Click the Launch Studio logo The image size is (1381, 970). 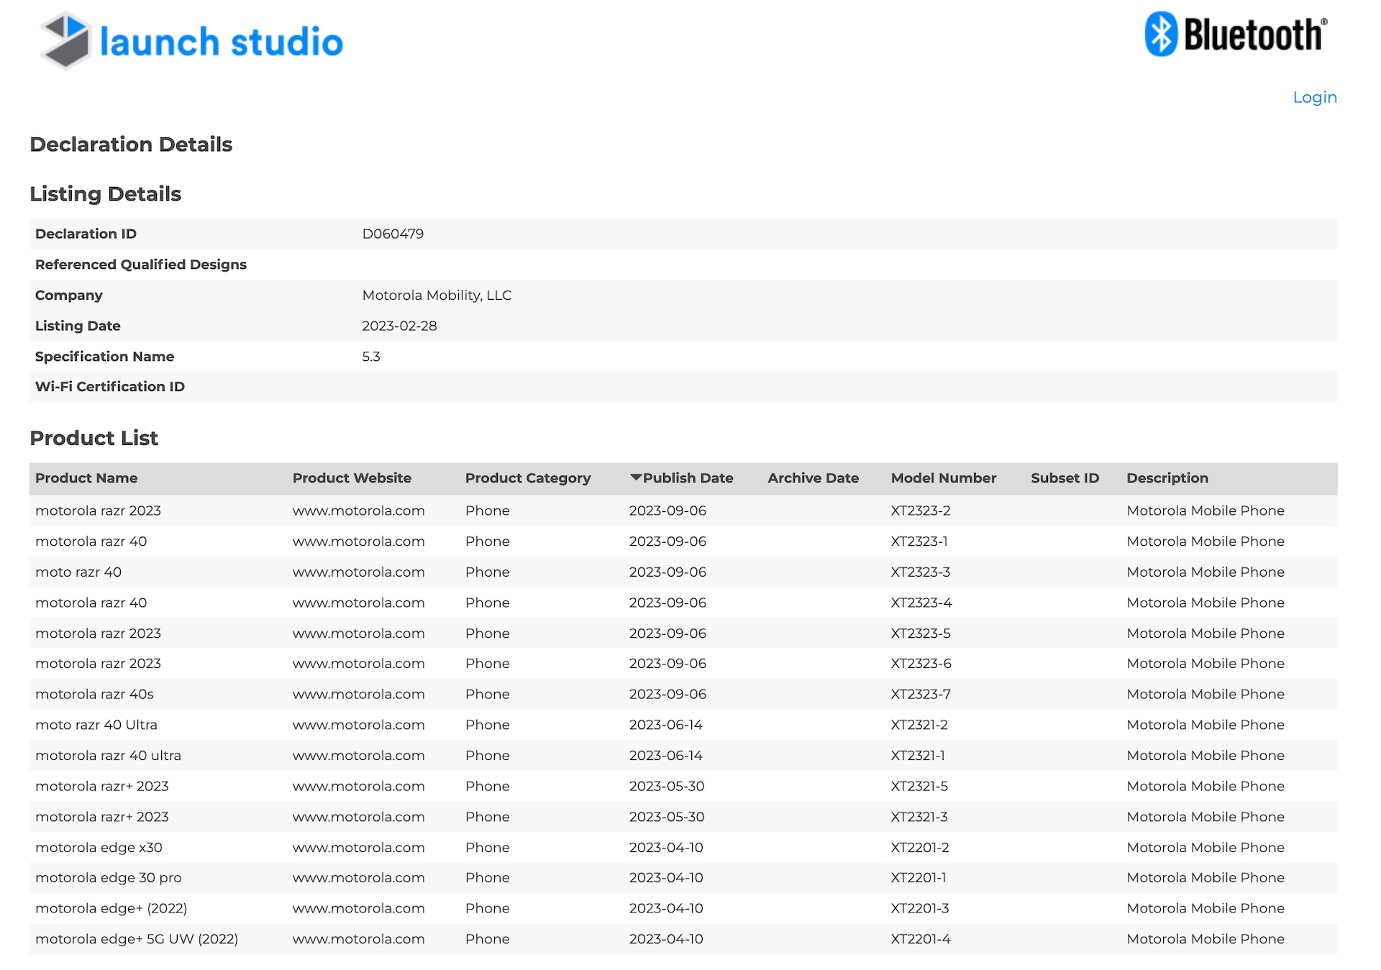coord(191,41)
